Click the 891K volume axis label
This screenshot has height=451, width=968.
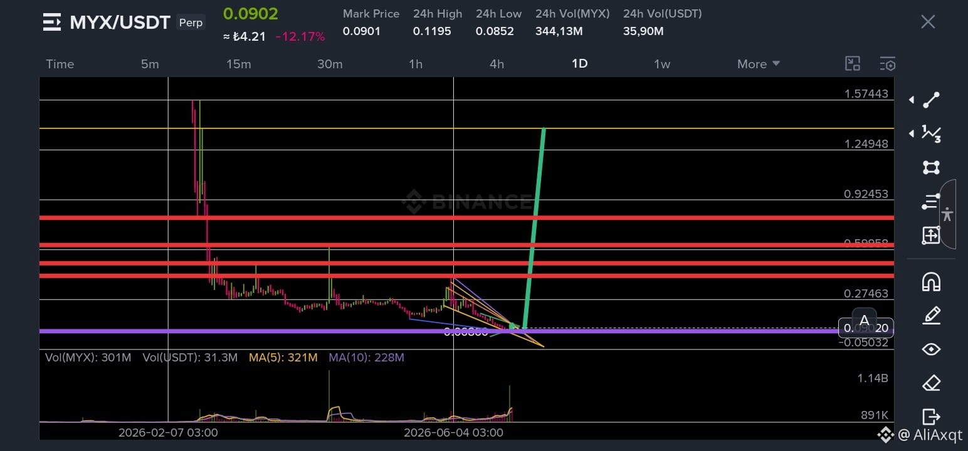(x=873, y=415)
